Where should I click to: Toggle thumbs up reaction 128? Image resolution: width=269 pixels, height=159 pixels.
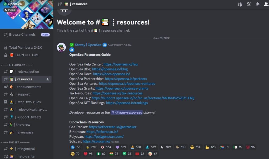[x=210, y=147]
